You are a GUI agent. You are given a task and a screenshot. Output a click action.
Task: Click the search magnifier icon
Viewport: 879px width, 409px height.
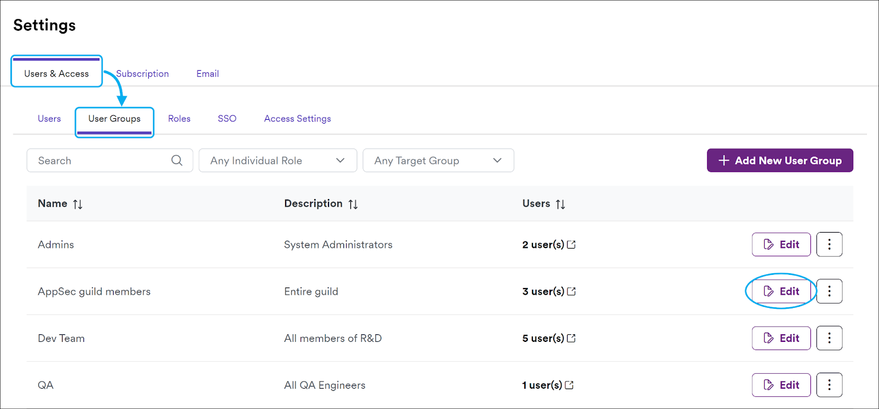176,161
